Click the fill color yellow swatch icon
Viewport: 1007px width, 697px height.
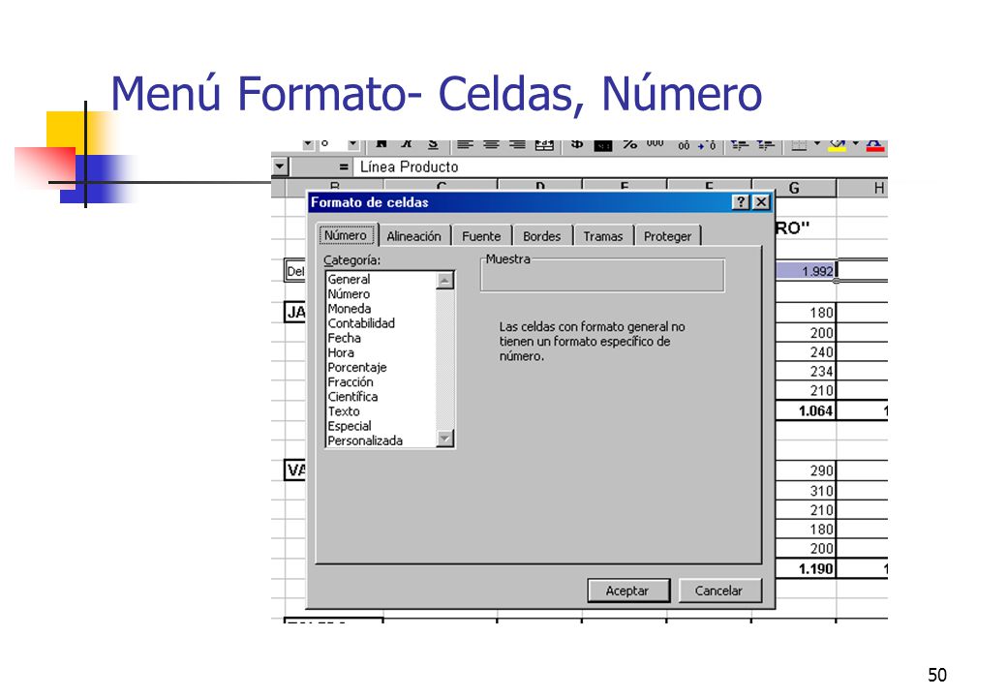pyautogui.click(x=837, y=145)
